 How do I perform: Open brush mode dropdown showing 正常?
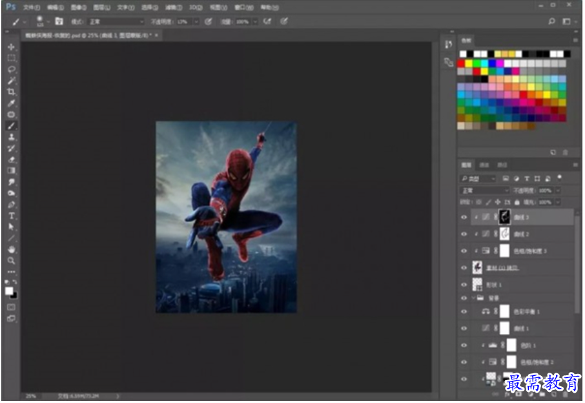(x=116, y=22)
